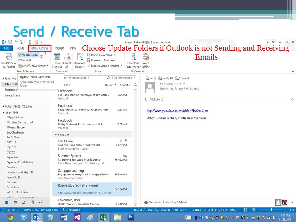This screenshot has width=296, height=222.
Task: Open Facebook email from 10:37 AM
Action: pos(92,109)
